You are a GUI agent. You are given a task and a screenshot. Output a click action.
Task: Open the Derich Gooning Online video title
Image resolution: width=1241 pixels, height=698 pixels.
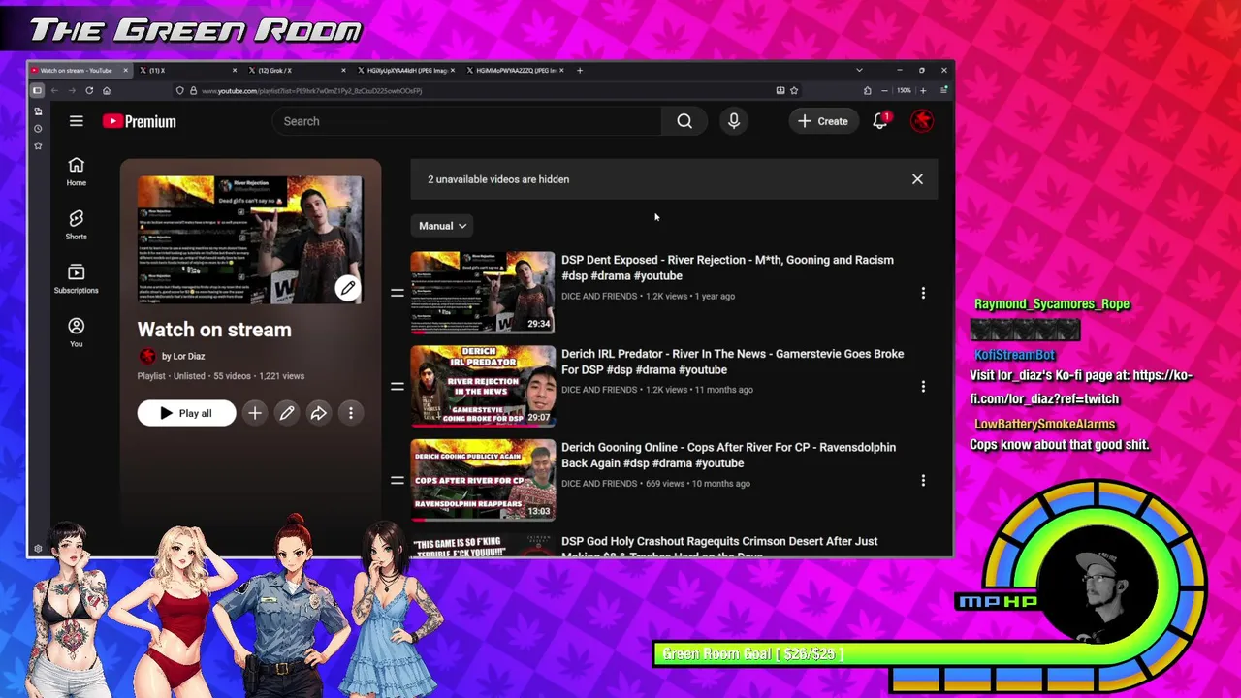[728, 455]
